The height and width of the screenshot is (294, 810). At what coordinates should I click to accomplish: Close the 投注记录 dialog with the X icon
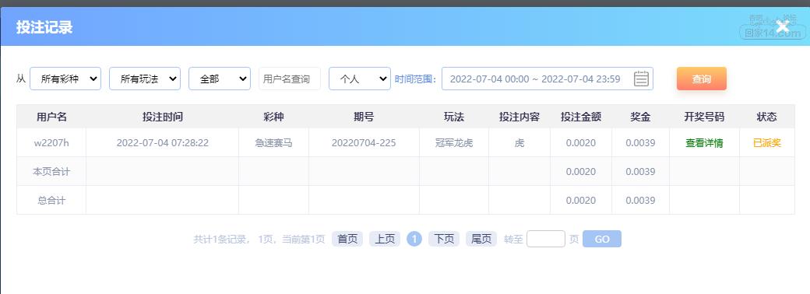point(783,26)
